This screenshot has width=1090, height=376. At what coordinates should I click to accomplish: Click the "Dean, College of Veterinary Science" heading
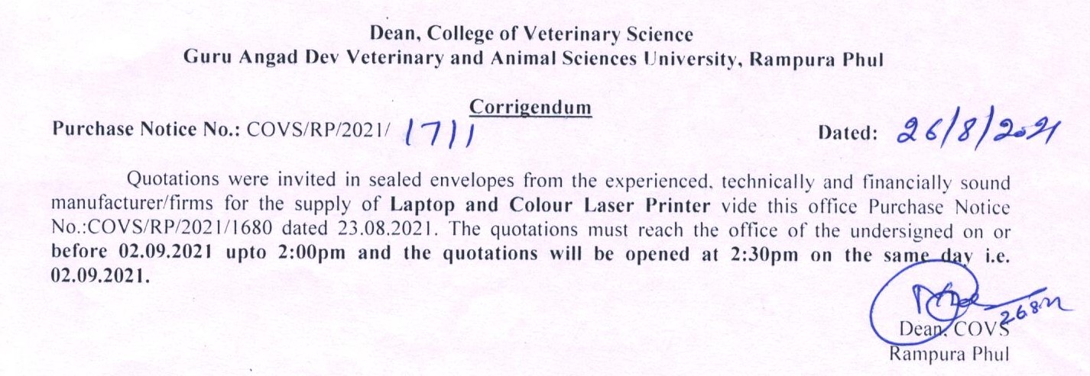coord(532,34)
